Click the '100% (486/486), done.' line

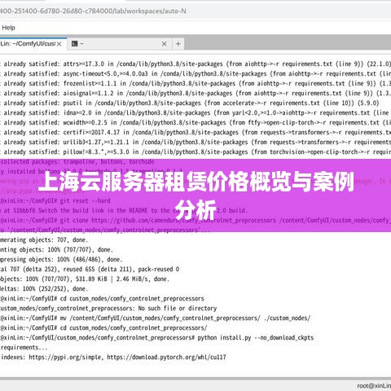coord(61,260)
